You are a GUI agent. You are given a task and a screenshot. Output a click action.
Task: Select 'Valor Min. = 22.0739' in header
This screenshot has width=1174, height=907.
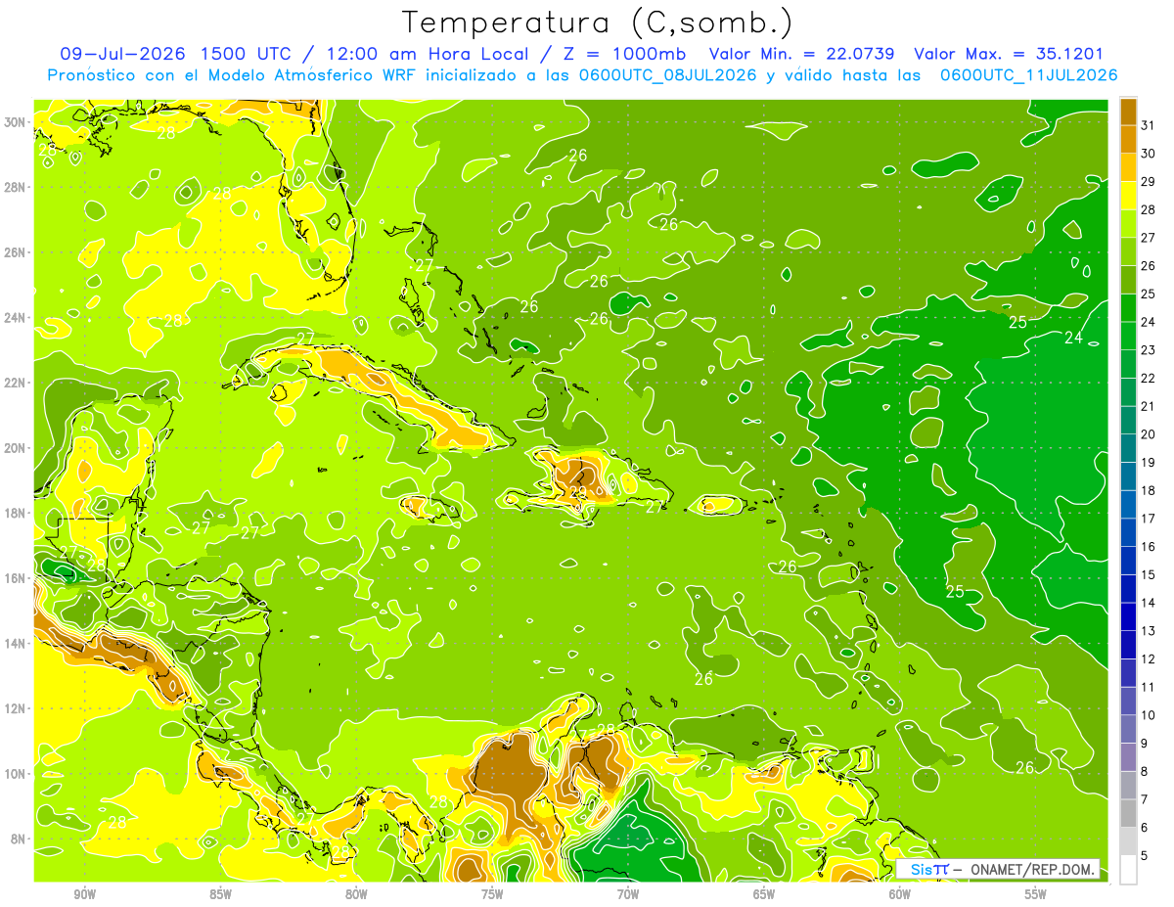pyautogui.click(x=801, y=54)
